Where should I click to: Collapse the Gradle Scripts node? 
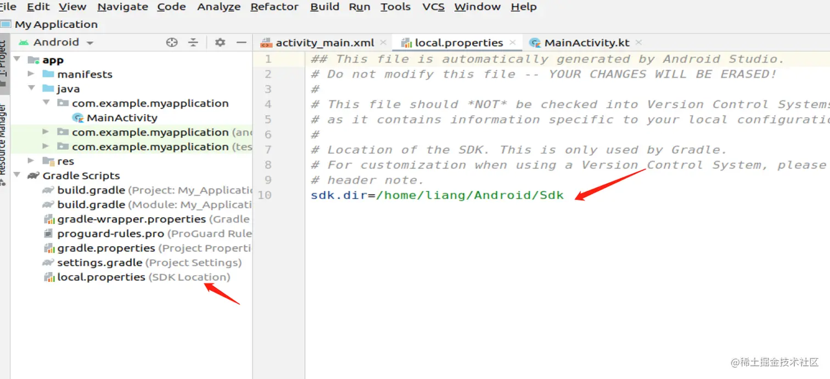pyautogui.click(x=17, y=176)
